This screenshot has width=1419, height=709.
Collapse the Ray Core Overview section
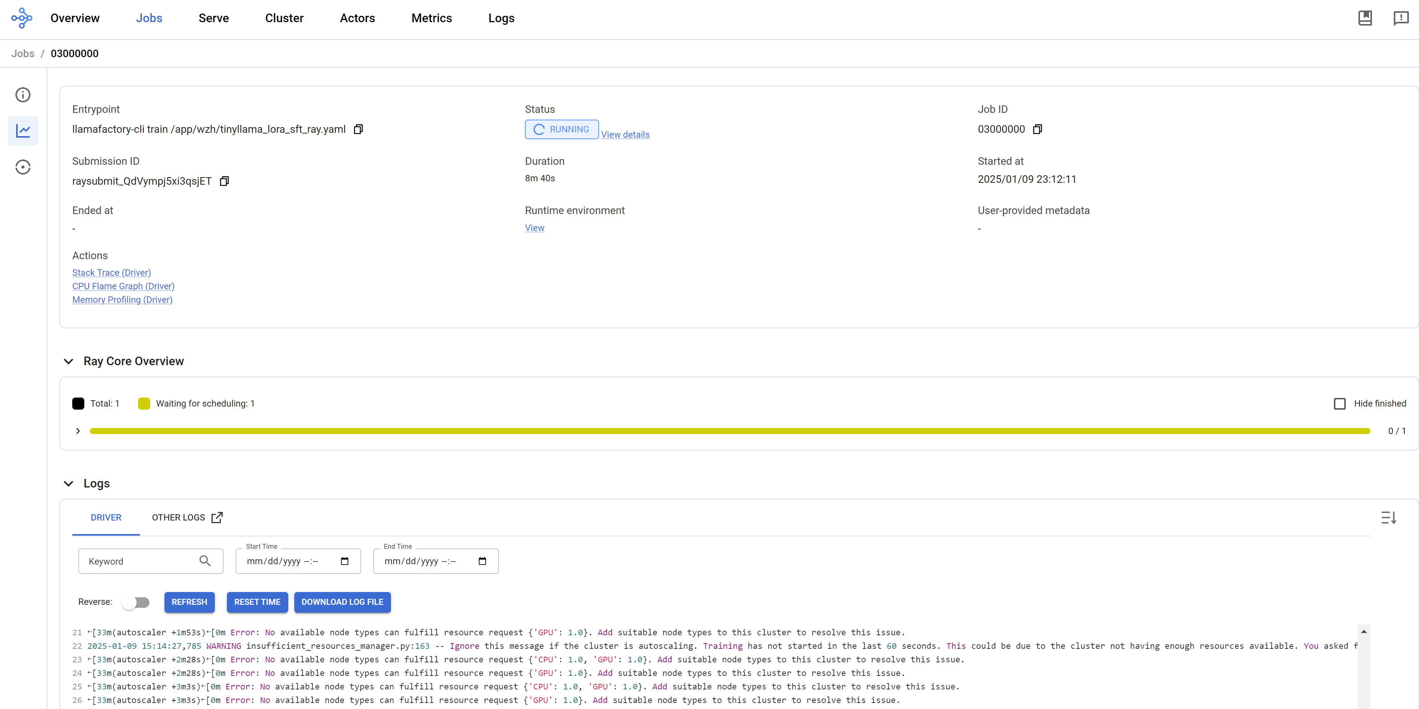[x=68, y=362]
